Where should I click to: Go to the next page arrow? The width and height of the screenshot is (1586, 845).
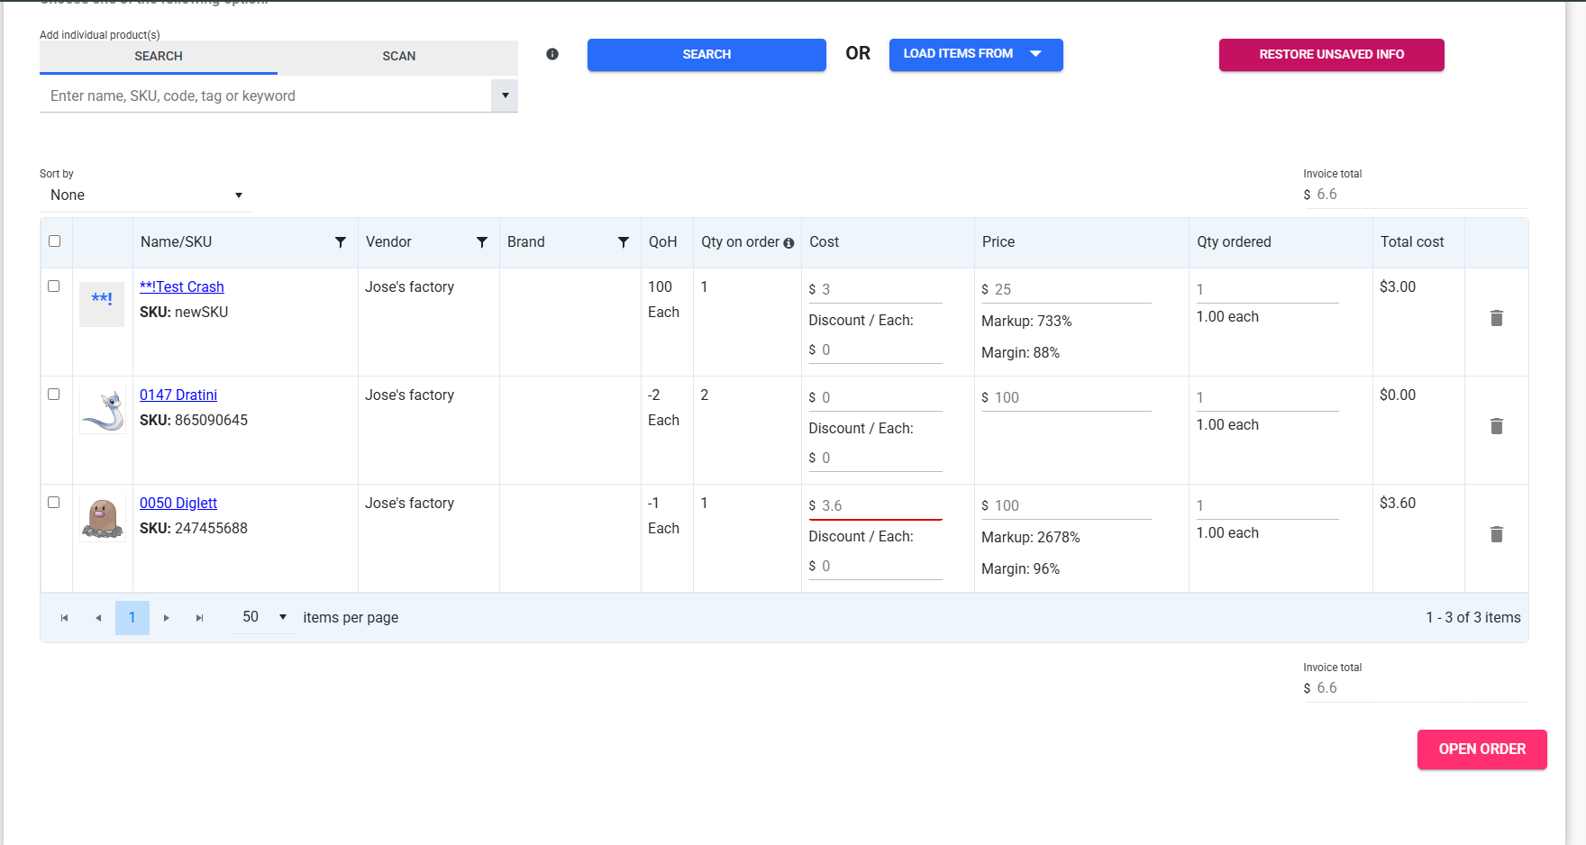[166, 618]
